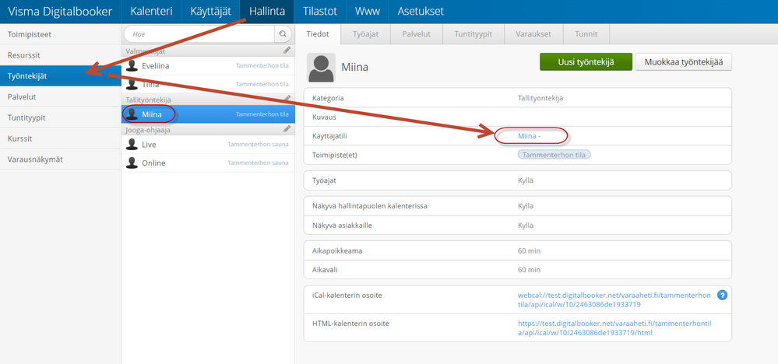Click the Näkyvä asiakkaille label
778x364 pixels.
click(343, 226)
